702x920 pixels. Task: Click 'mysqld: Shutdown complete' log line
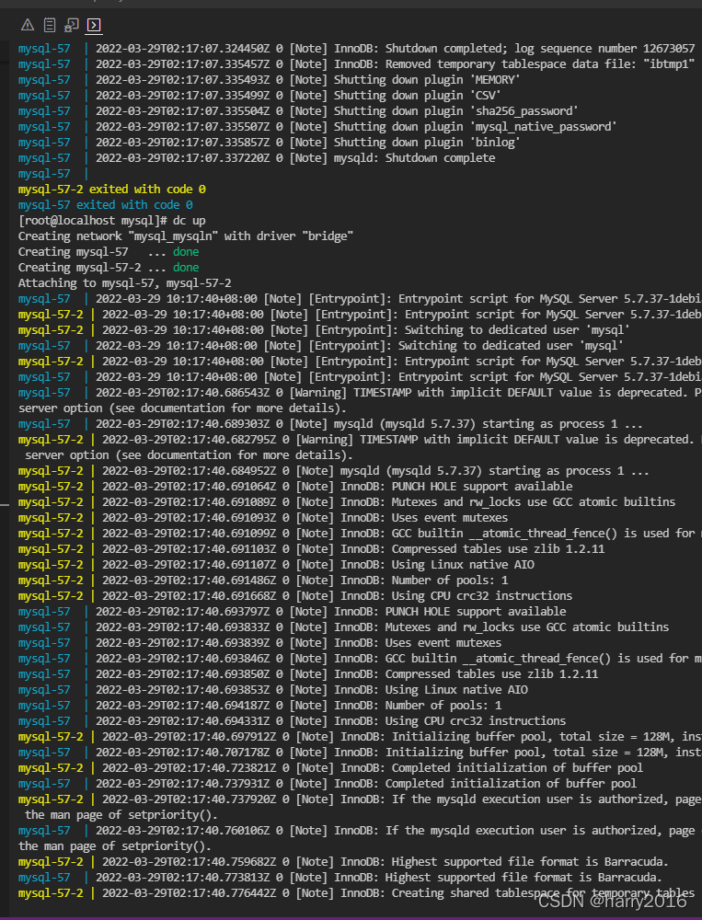(x=257, y=158)
